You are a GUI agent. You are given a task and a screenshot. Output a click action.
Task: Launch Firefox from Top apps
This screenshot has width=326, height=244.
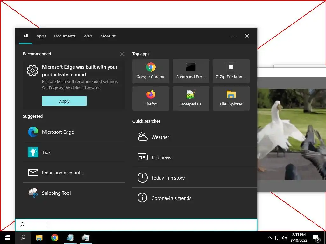coord(151,98)
